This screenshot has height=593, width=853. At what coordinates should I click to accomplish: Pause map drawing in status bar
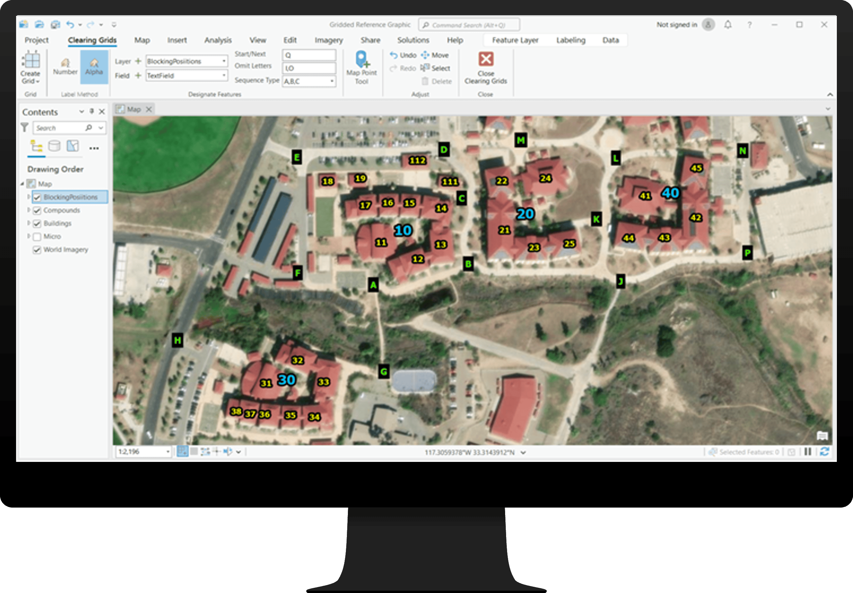click(x=808, y=451)
